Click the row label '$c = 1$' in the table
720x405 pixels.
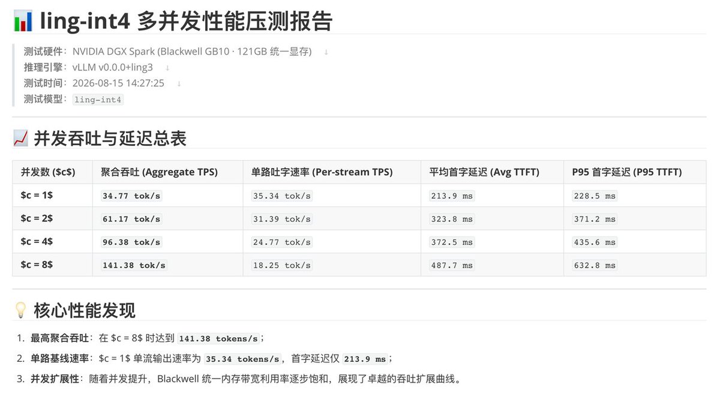[x=37, y=195]
